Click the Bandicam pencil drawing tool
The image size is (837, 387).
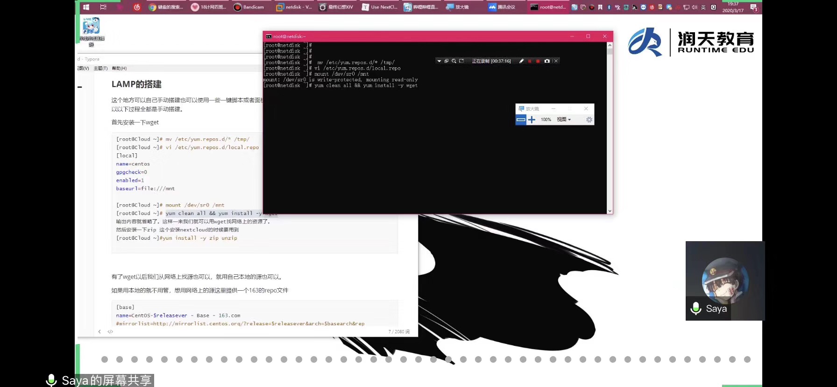pyautogui.click(x=521, y=61)
